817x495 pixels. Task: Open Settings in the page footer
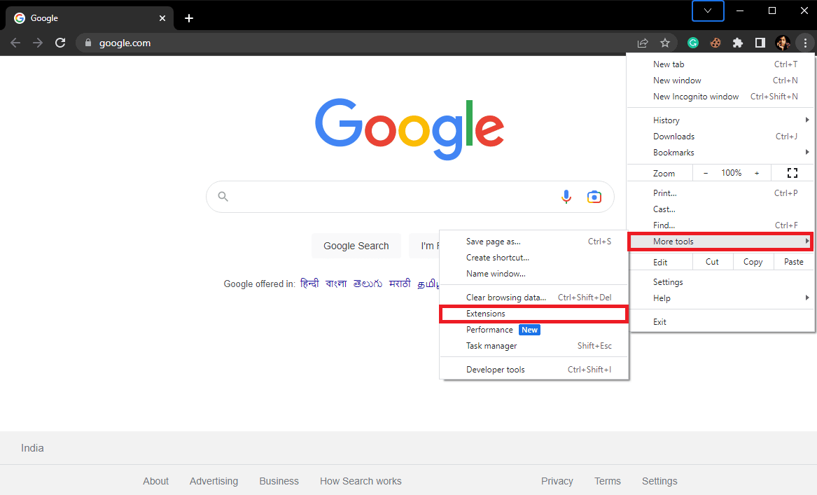click(659, 481)
